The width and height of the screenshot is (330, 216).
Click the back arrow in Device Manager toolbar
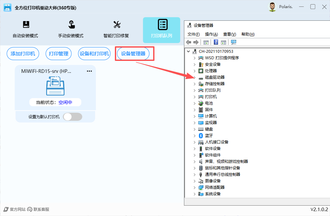click(x=189, y=42)
